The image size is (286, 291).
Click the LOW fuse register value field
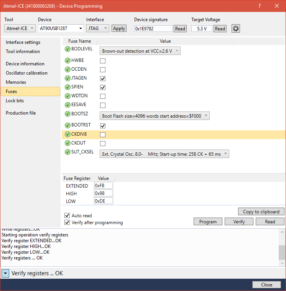104,201
